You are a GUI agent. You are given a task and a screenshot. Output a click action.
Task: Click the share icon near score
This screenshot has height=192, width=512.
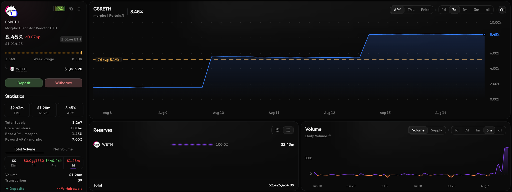pos(79,9)
